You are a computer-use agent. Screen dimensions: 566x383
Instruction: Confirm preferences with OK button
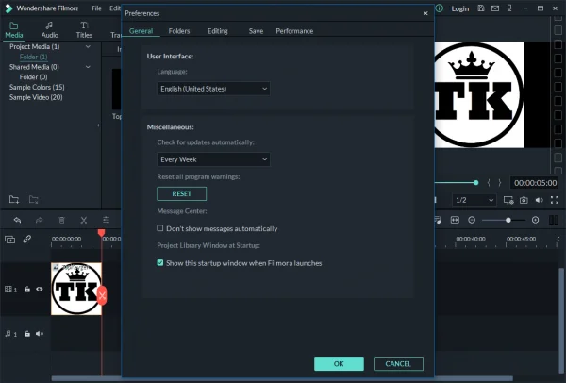coord(339,363)
